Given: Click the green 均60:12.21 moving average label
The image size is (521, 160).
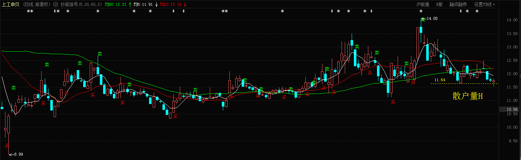Looking at the screenshot, I should [115, 4].
